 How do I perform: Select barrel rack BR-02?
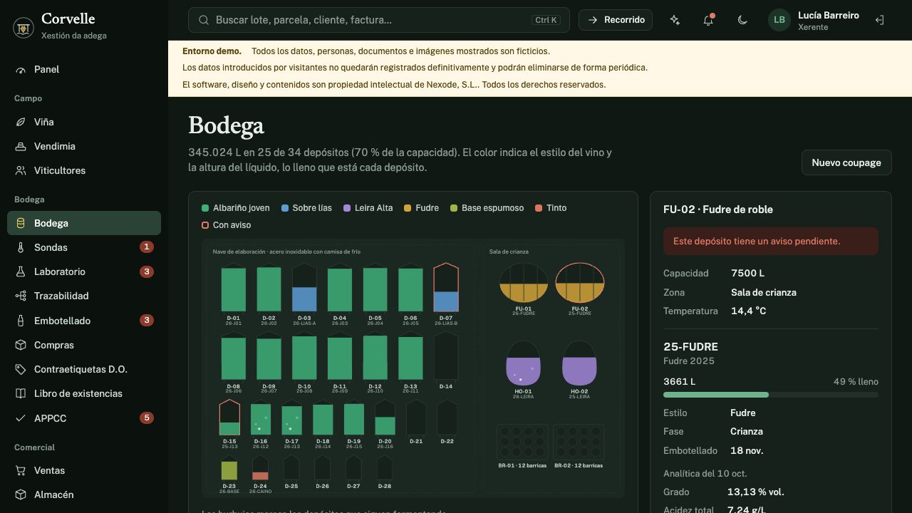pos(579,446)
